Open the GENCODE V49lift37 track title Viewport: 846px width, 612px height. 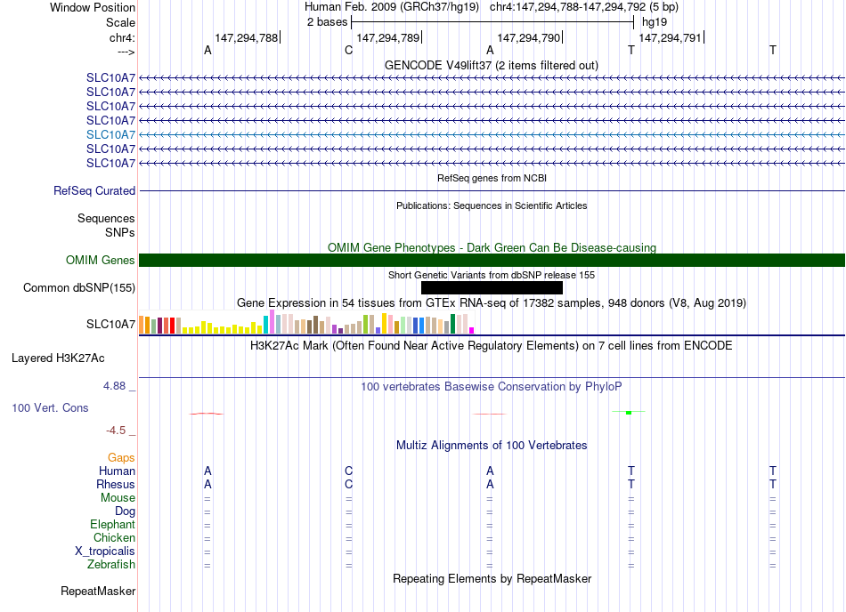[x=492, y=65]
